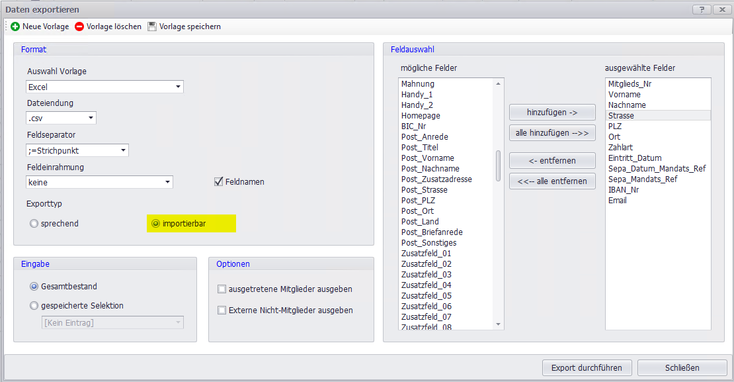The image size is (734, 382).
Task: Toggle ausgetretene Mitglieder ausgeben checkbox
Action: click(222, 289)
